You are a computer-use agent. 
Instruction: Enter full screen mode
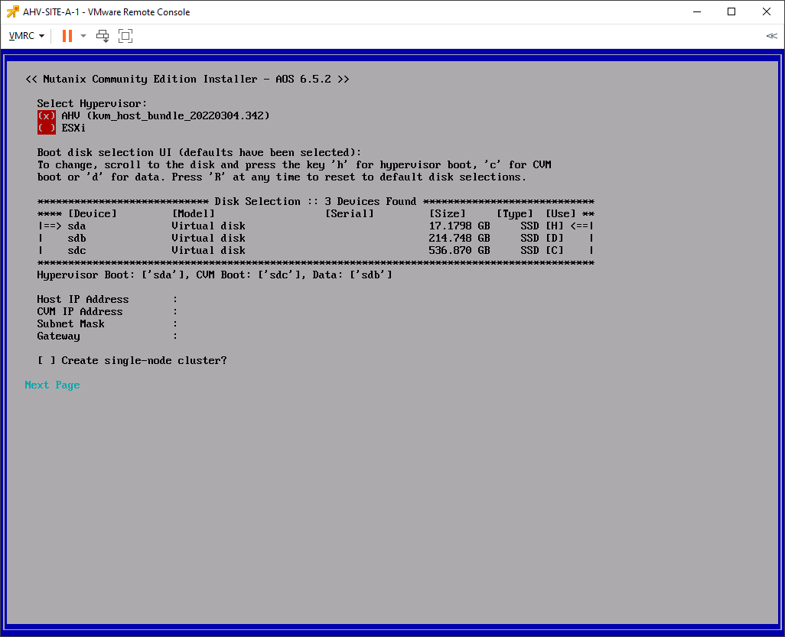tap(125, 36)
